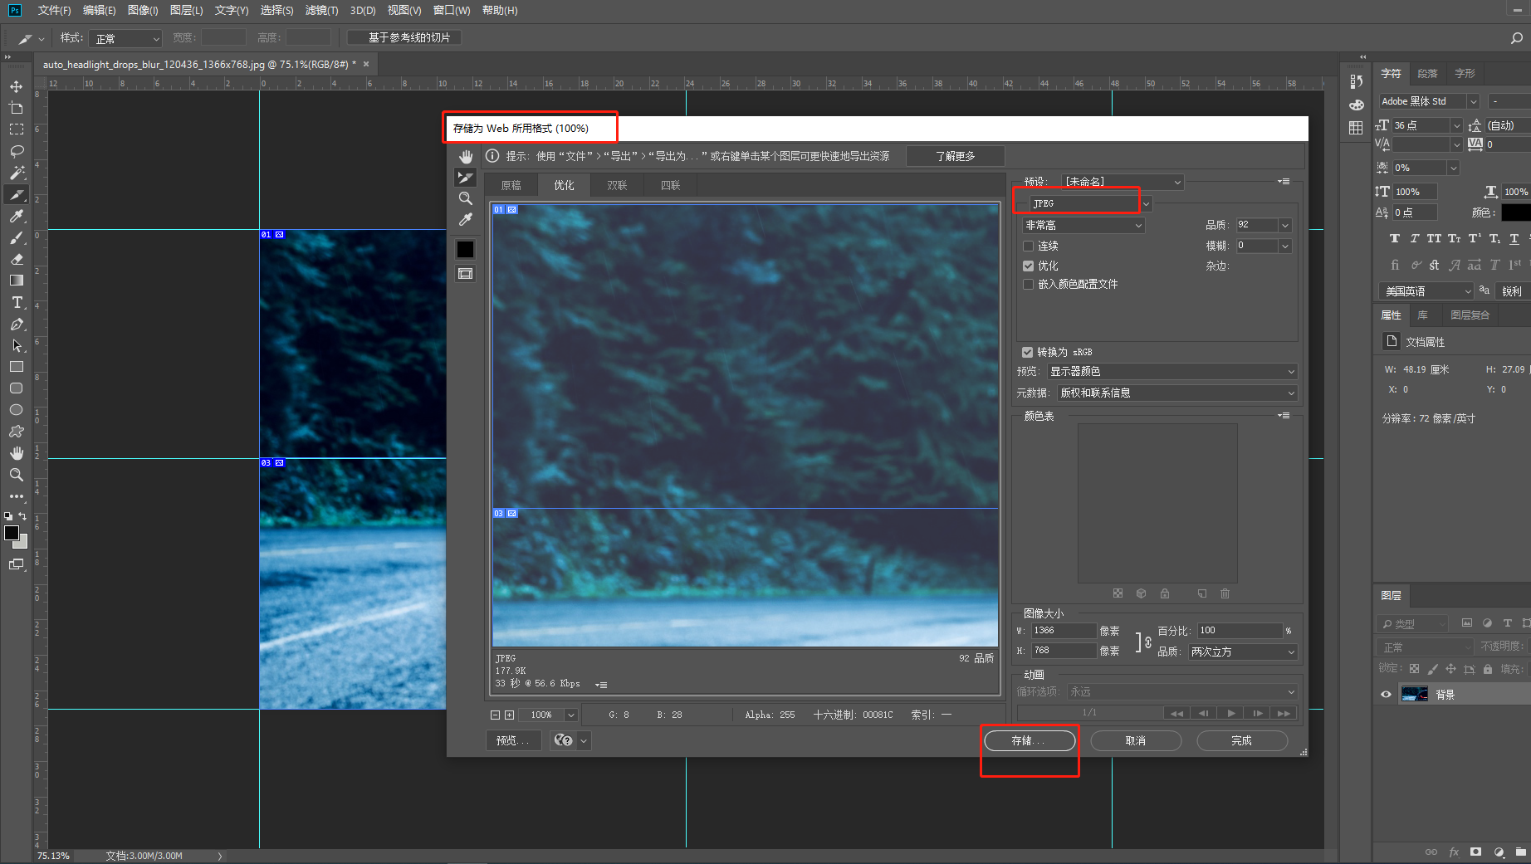Select the Ellipse shape tool
This screenshot has width=1531, height=864.
(16, 410)
